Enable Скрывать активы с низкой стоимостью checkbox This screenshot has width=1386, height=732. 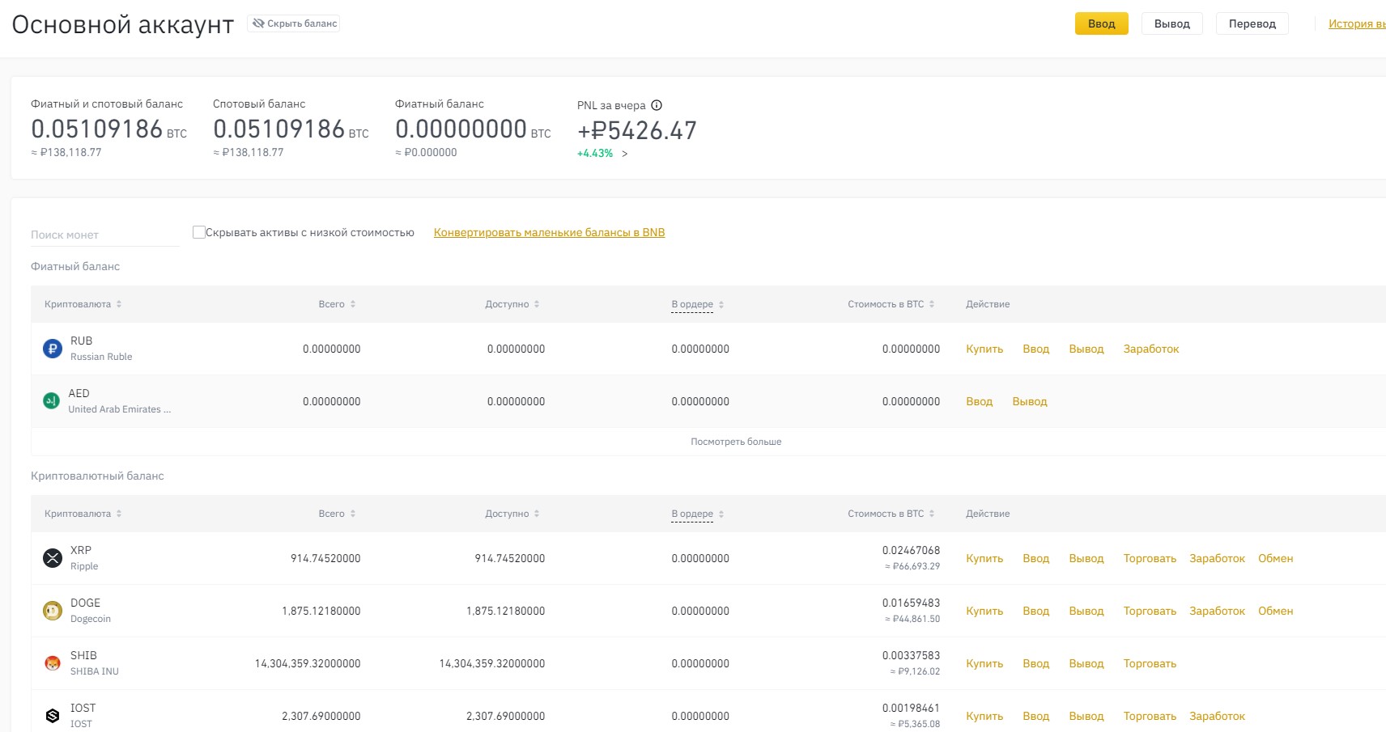tap(198, 232)
